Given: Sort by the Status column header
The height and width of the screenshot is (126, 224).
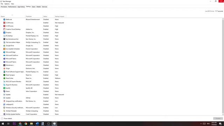Looking at the screenshot, I should pyautogui.click(x=48, y=16).
